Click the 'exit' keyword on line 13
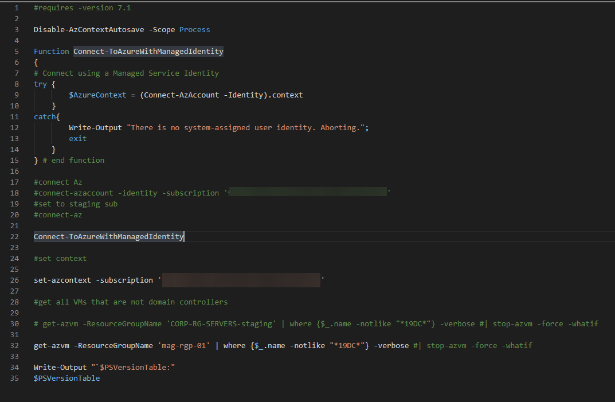Screen dimensions: 615x402 click(x=77, y=139)
